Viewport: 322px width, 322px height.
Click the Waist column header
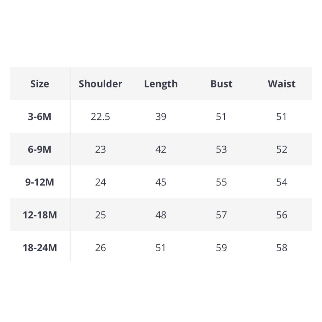tap(281, 84)
